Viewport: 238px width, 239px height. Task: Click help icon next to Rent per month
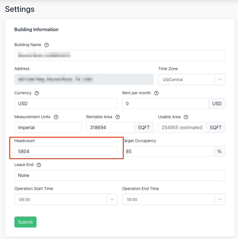(156, 93)
